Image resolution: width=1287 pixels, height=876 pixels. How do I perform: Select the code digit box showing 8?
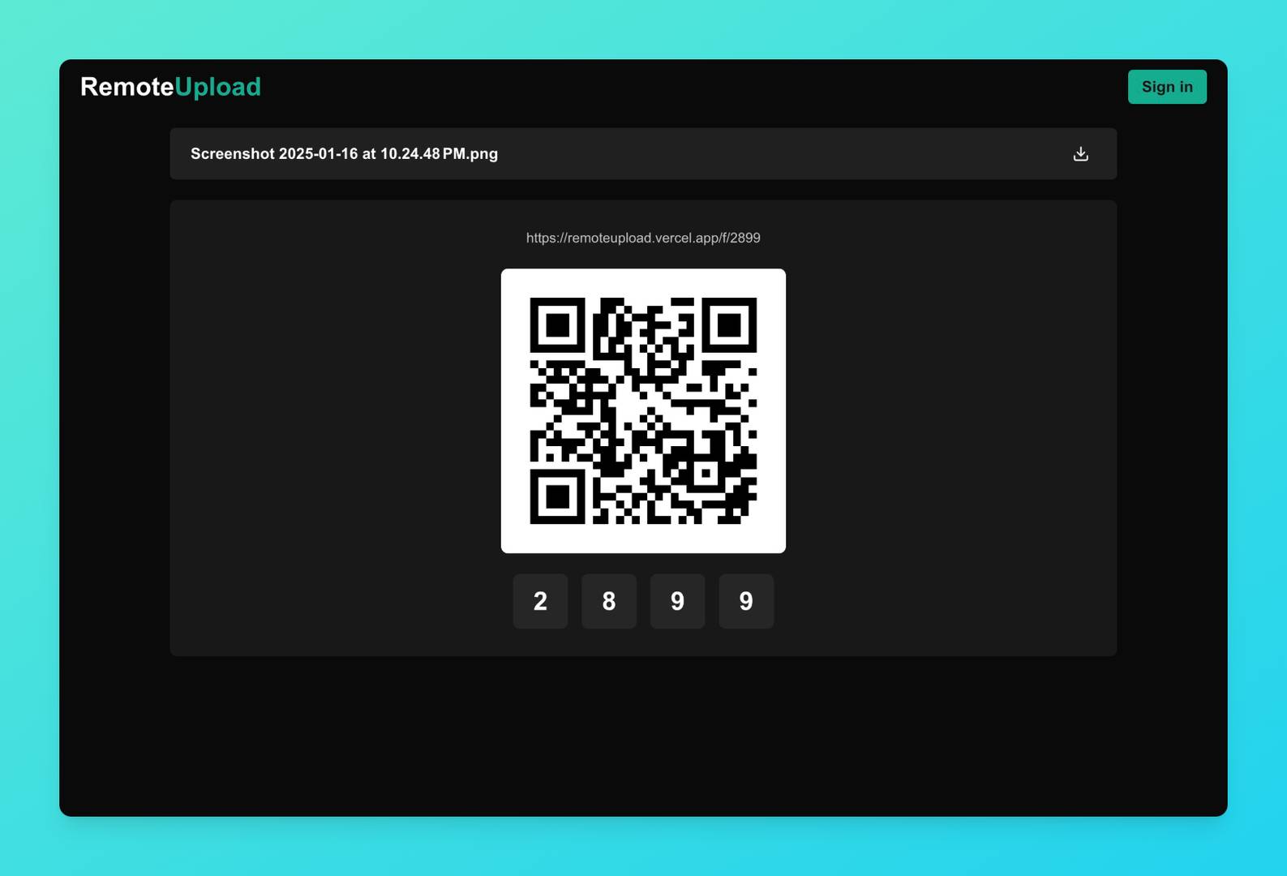point(609,601)
